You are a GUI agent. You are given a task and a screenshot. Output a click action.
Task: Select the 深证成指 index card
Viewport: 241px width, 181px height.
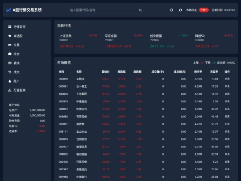pos(124,41)
